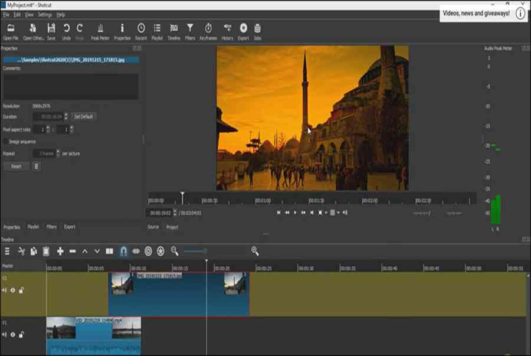Switch to the Project tab

172,227
